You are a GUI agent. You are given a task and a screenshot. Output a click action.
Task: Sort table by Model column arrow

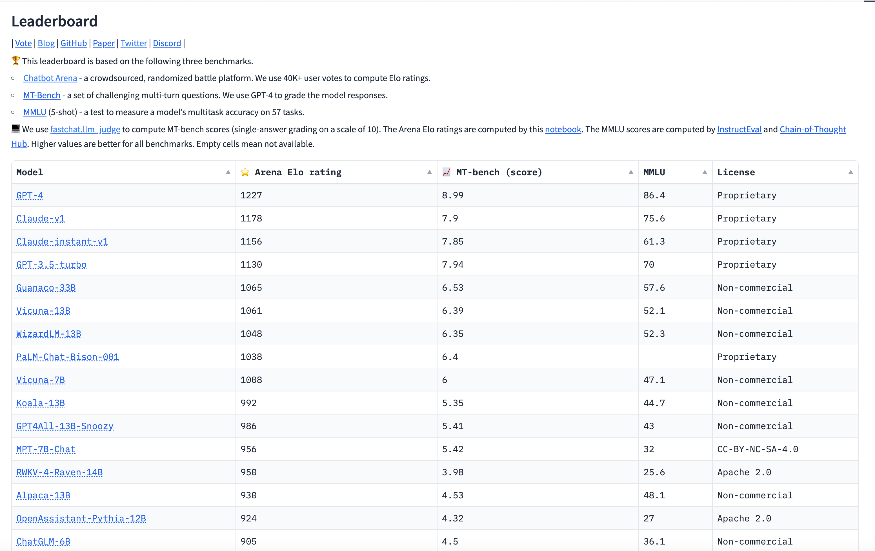click(228, 172)
